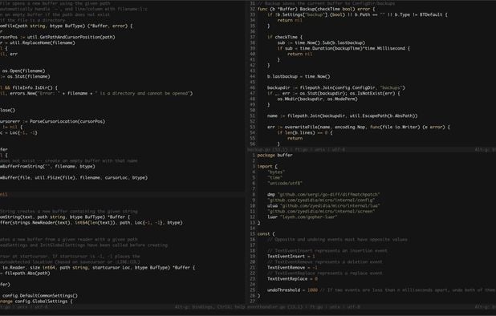Click the 'is a directory and cannot be opened' line
Viewport: 496px width, 316px height.
[x=96, y=94]
